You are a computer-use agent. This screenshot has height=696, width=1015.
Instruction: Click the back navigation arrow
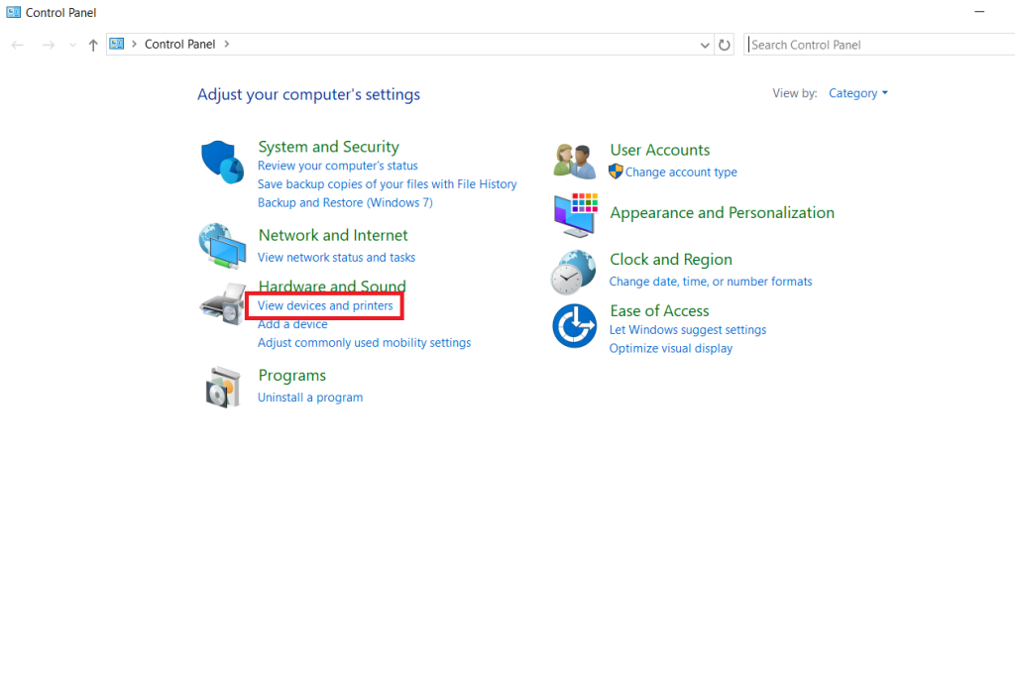tap(18, 45)
